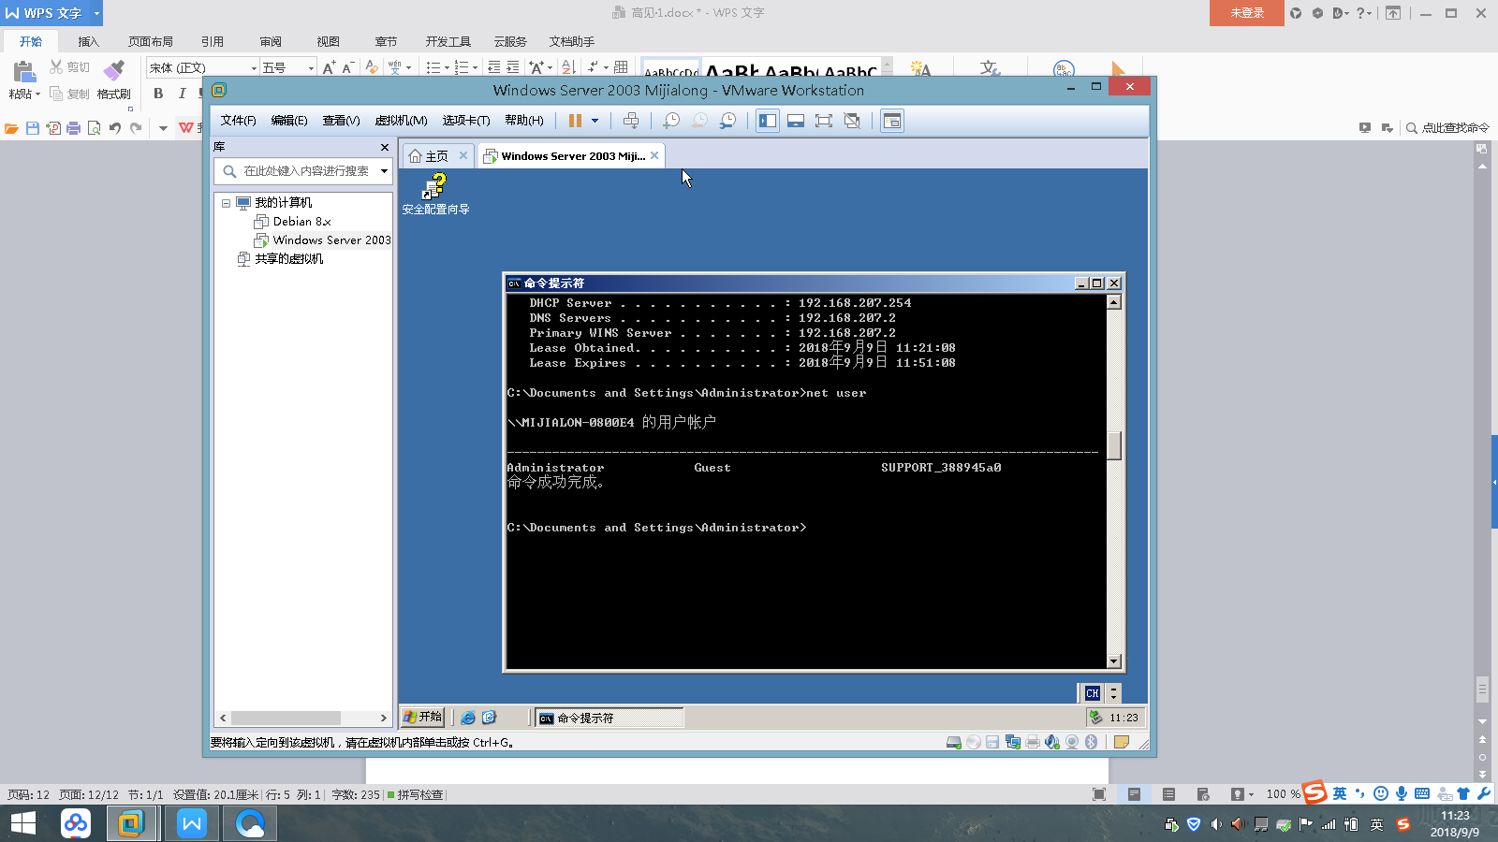This screenshot has width=1498, height=842.
Task: Click the library horizontal scrollbar right arrow
Action: tap(383, 718)
